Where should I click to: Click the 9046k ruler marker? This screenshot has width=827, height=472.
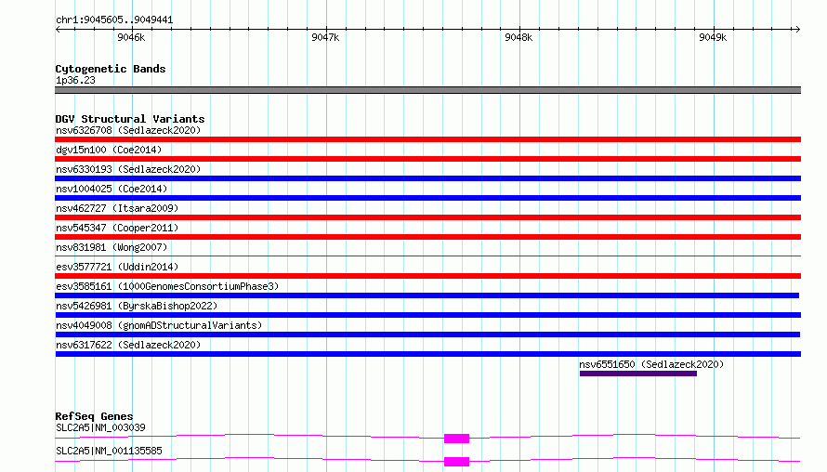point(131,37)
